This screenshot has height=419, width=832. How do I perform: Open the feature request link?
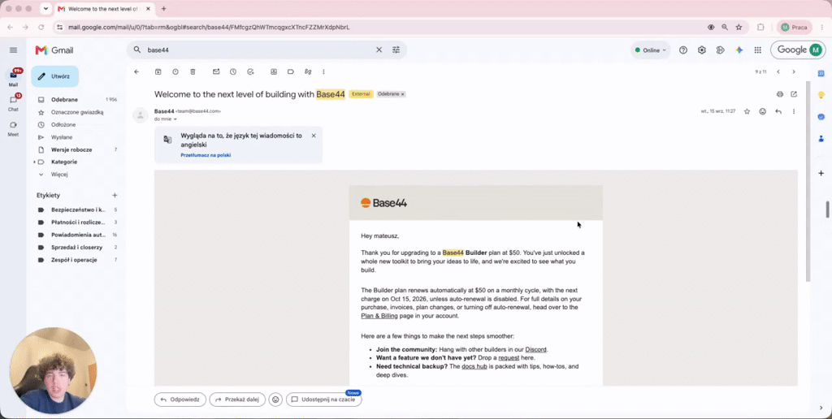pos(509,358)
